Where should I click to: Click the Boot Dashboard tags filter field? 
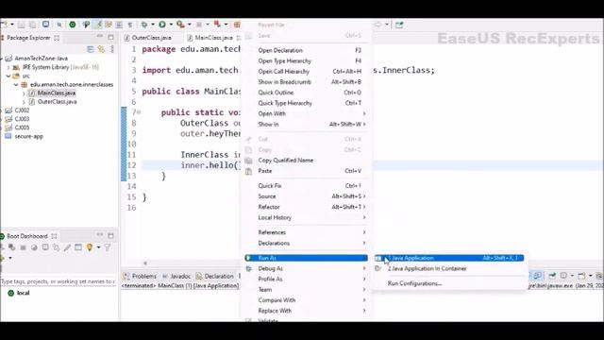58,281
